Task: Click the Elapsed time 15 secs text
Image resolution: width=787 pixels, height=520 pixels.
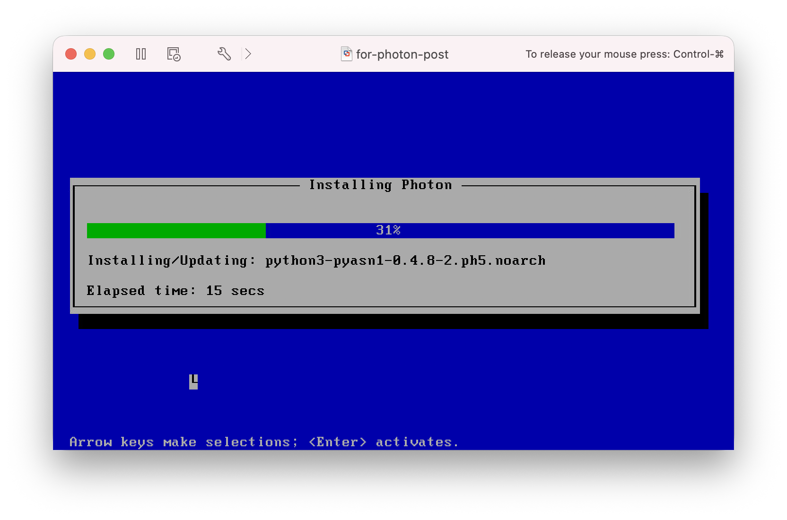Action: point(175,291)
